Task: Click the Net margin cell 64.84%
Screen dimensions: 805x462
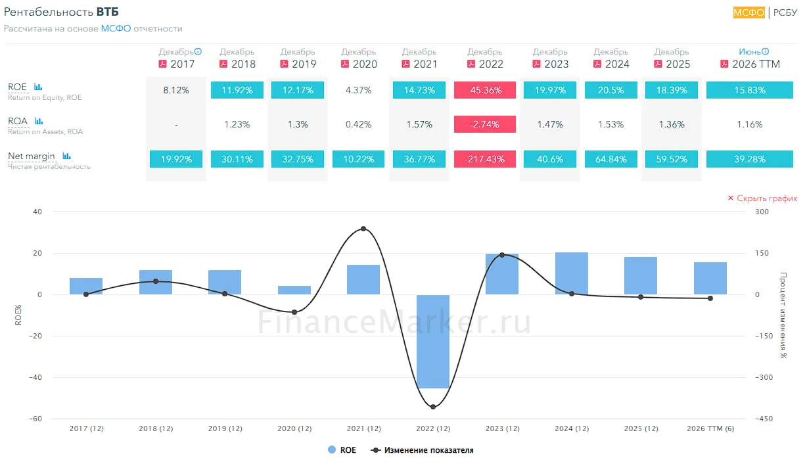Action: [611, 159]
